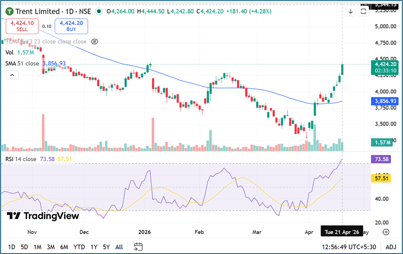Click the down-arrow icon at top right
Image resolution: width=403 pixels, height=254 pixels.
coord(350,12)
